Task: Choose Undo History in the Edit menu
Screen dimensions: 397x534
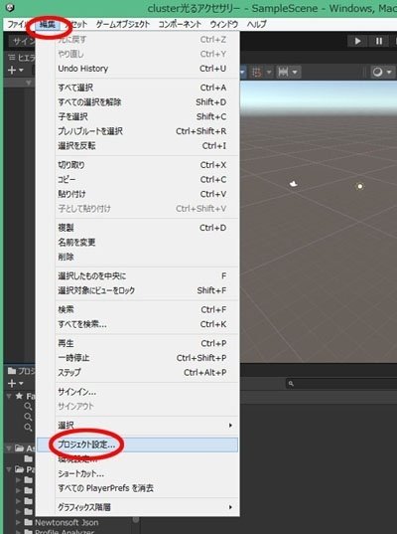Action: (137, 69)
